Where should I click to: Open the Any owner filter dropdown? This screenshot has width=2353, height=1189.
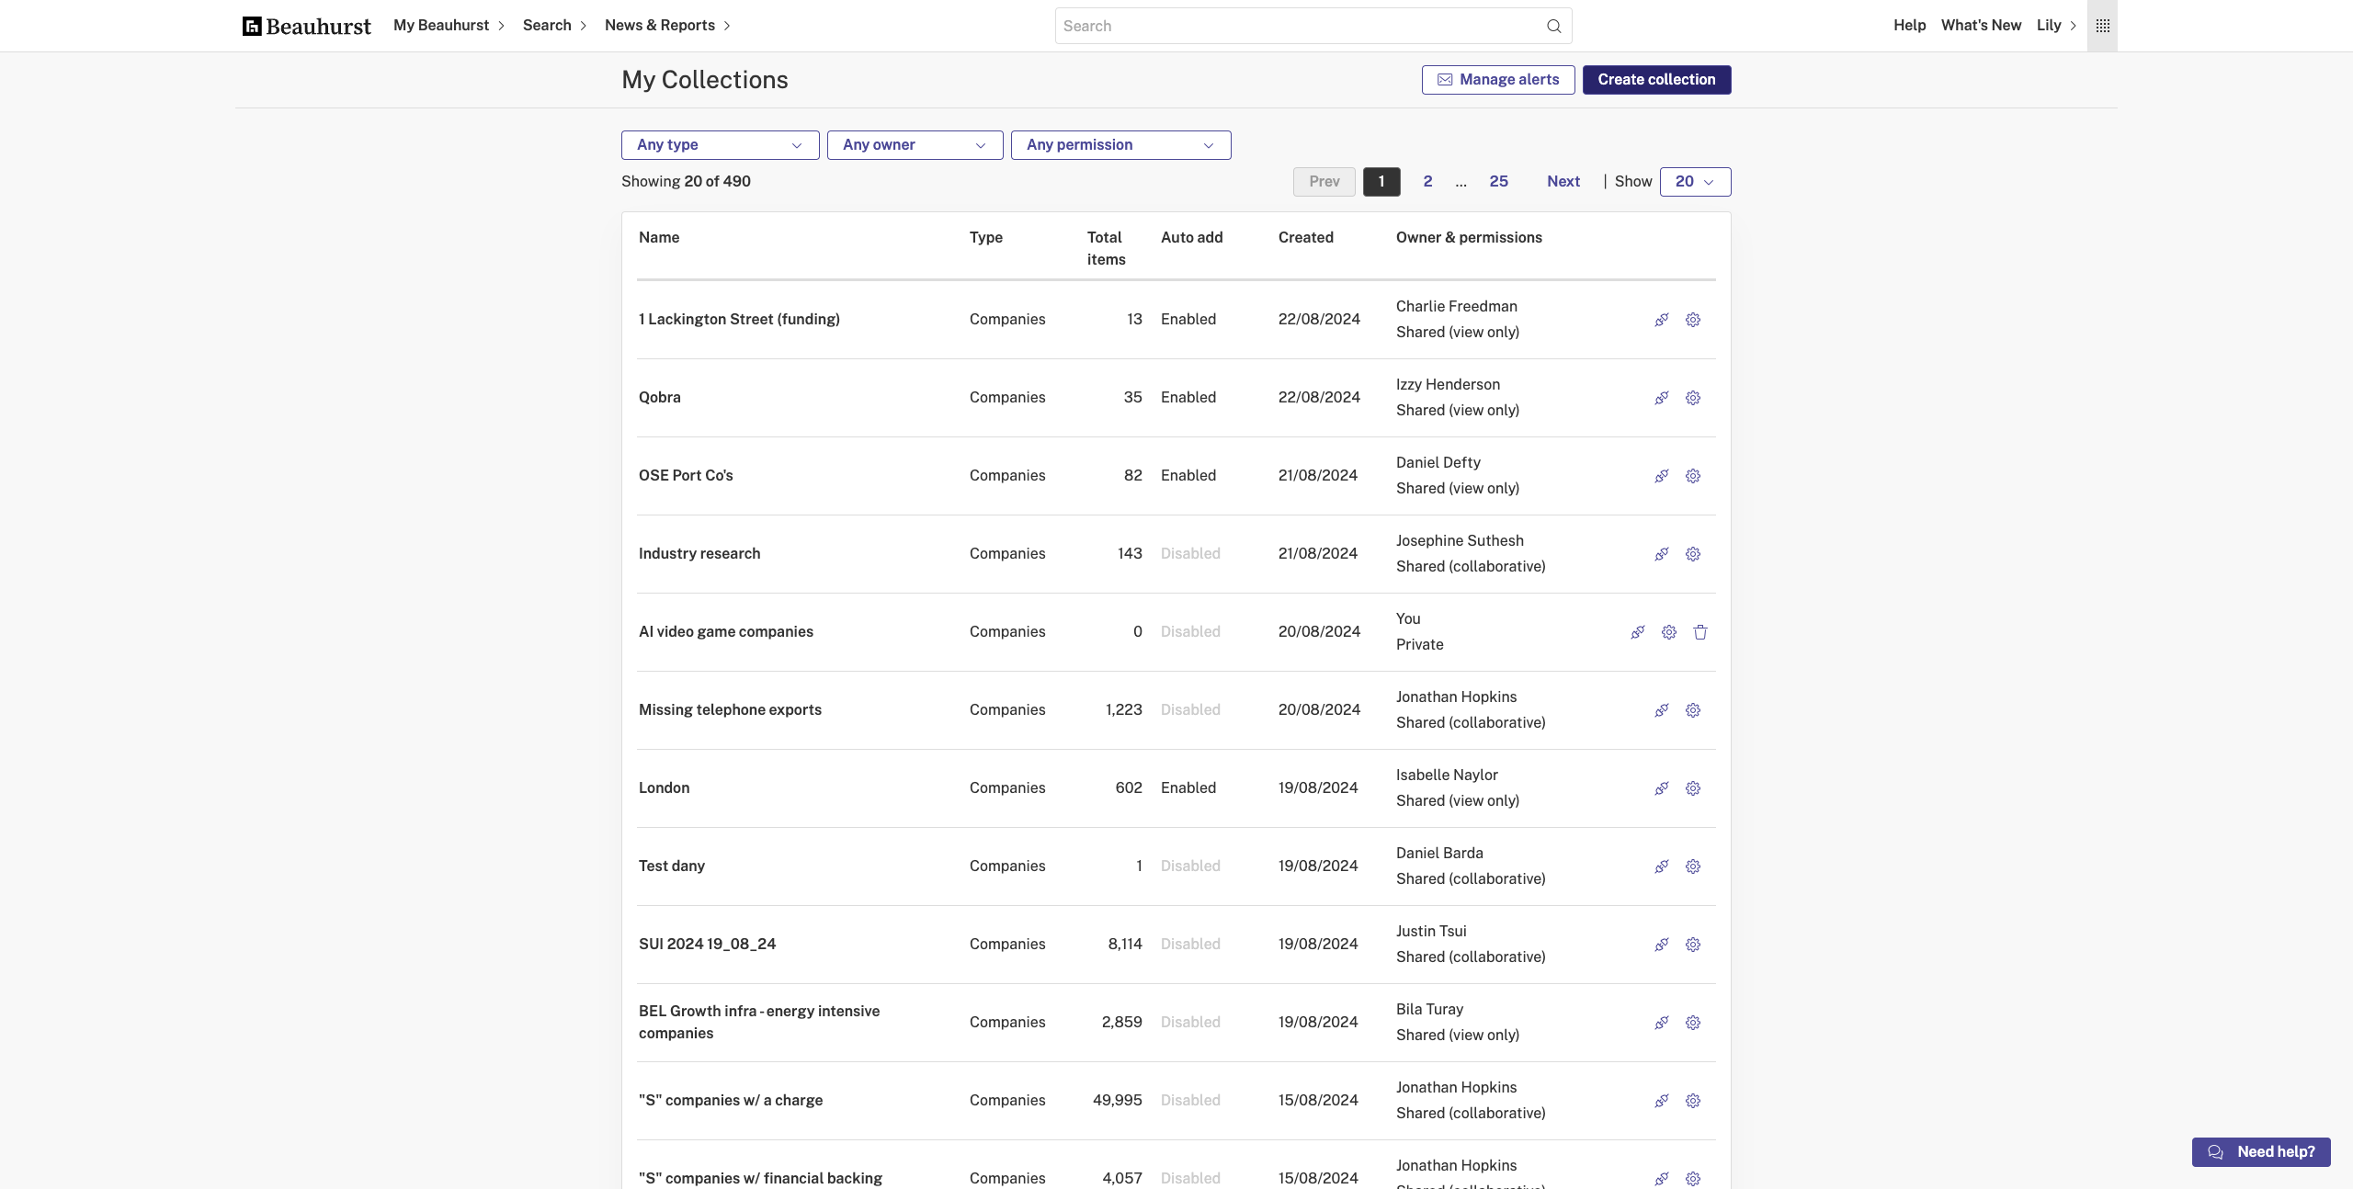[x=915, y=145]
